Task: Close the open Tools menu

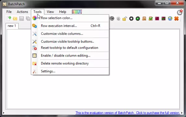Action: point(37,12)
